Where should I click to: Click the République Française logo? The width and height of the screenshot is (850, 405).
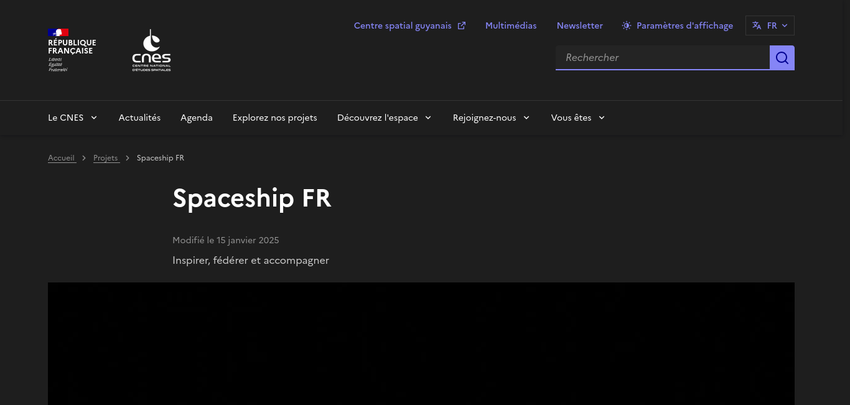coord(72,50)
